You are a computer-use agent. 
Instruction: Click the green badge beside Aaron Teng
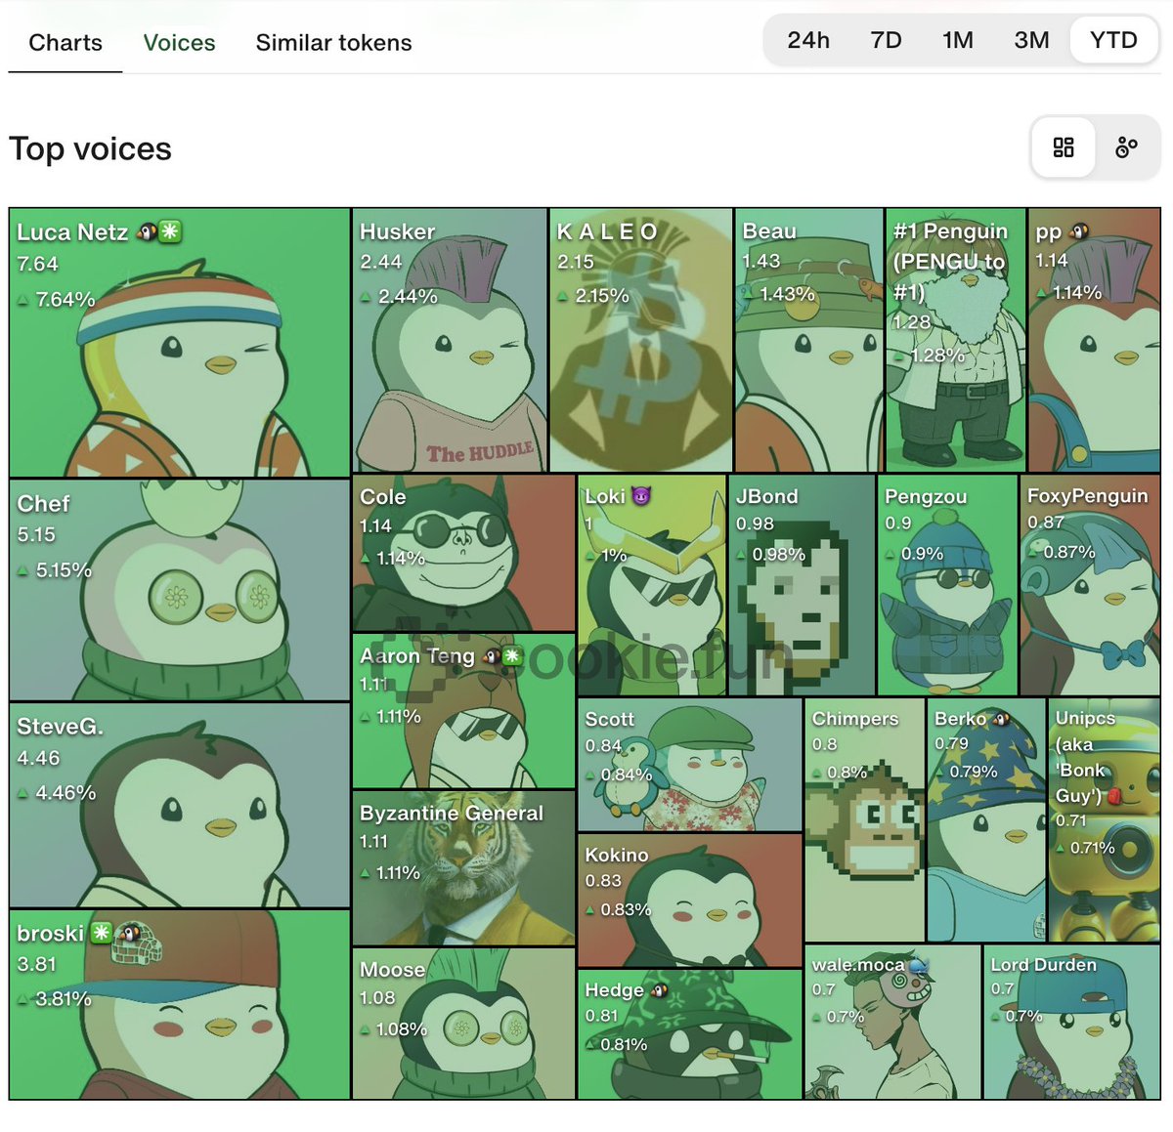coord(512,656)
